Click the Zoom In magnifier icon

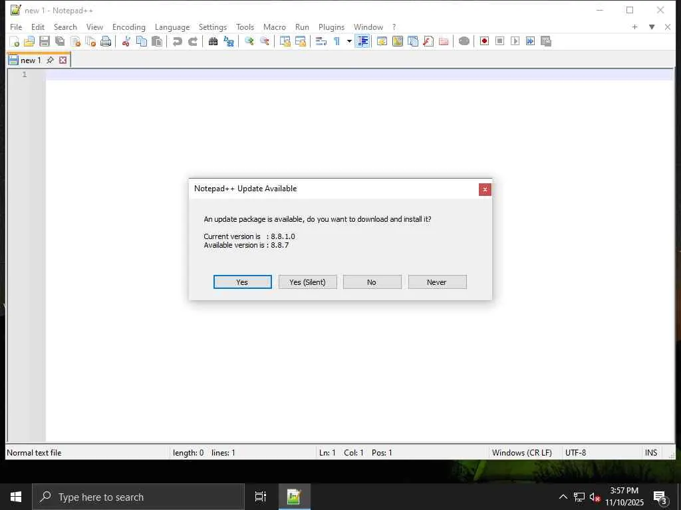click(249, 41)
